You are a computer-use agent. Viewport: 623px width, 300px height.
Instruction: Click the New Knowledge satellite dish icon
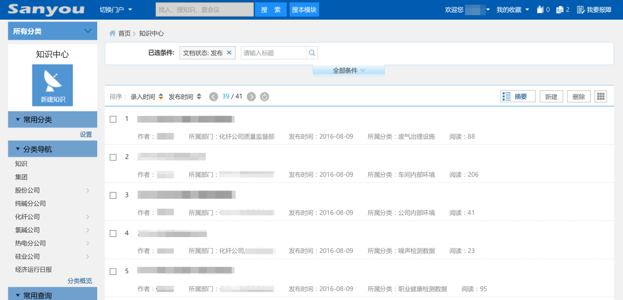(x=53, y=81)
